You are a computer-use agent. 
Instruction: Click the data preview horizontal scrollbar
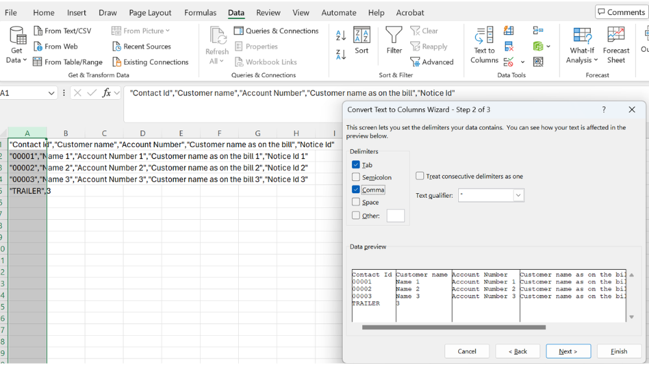(x=454, y=327)
